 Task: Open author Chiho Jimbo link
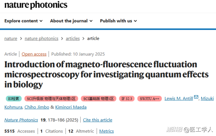(37, 107)
